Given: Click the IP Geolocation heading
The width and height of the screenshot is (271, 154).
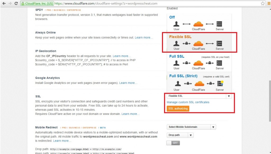Looking at the screenshot, I should (46, 51).
